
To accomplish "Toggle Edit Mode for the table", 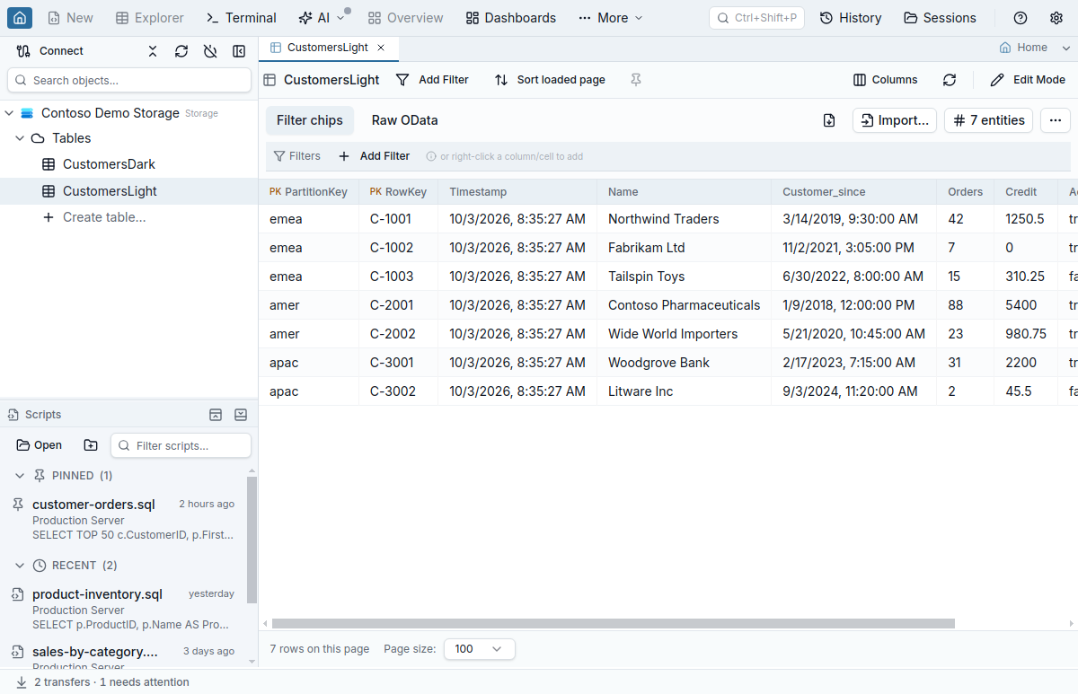I will [x=1028, y=80].
